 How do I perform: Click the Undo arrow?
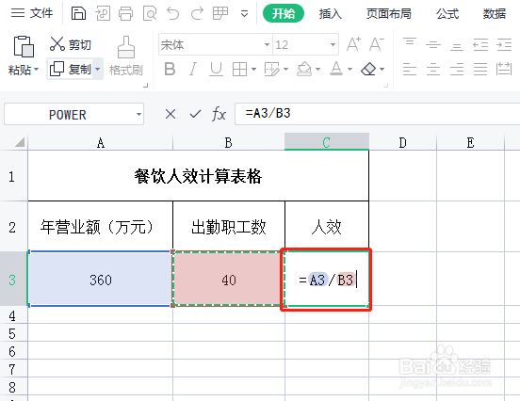pyautogui.click(x=172, y=13)
